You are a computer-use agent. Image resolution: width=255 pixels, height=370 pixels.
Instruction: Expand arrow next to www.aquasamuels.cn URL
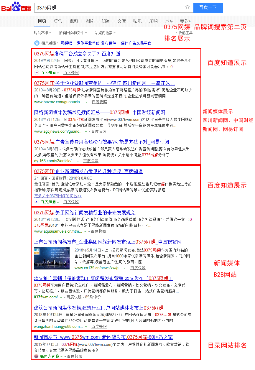[x=85, y=232]
